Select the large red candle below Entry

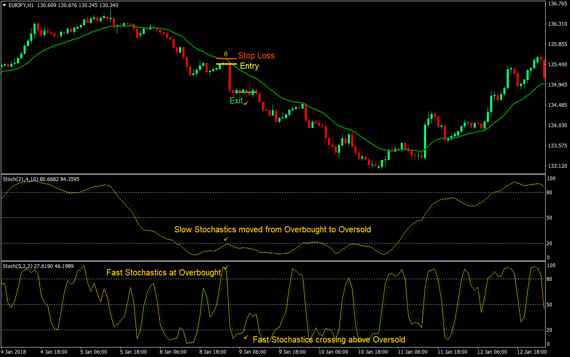230,77
